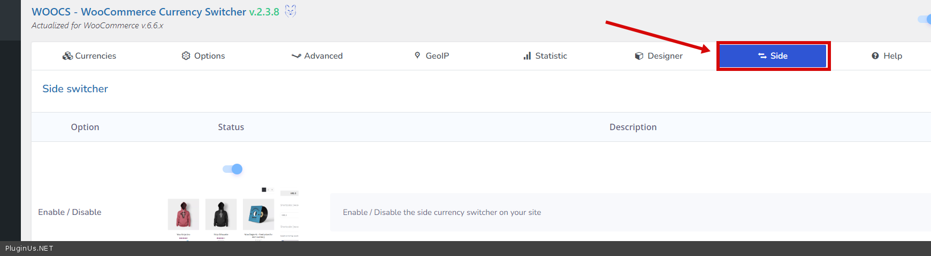
Task: Switch to the highlighted Side tab
Action: [x=773, y=56]
